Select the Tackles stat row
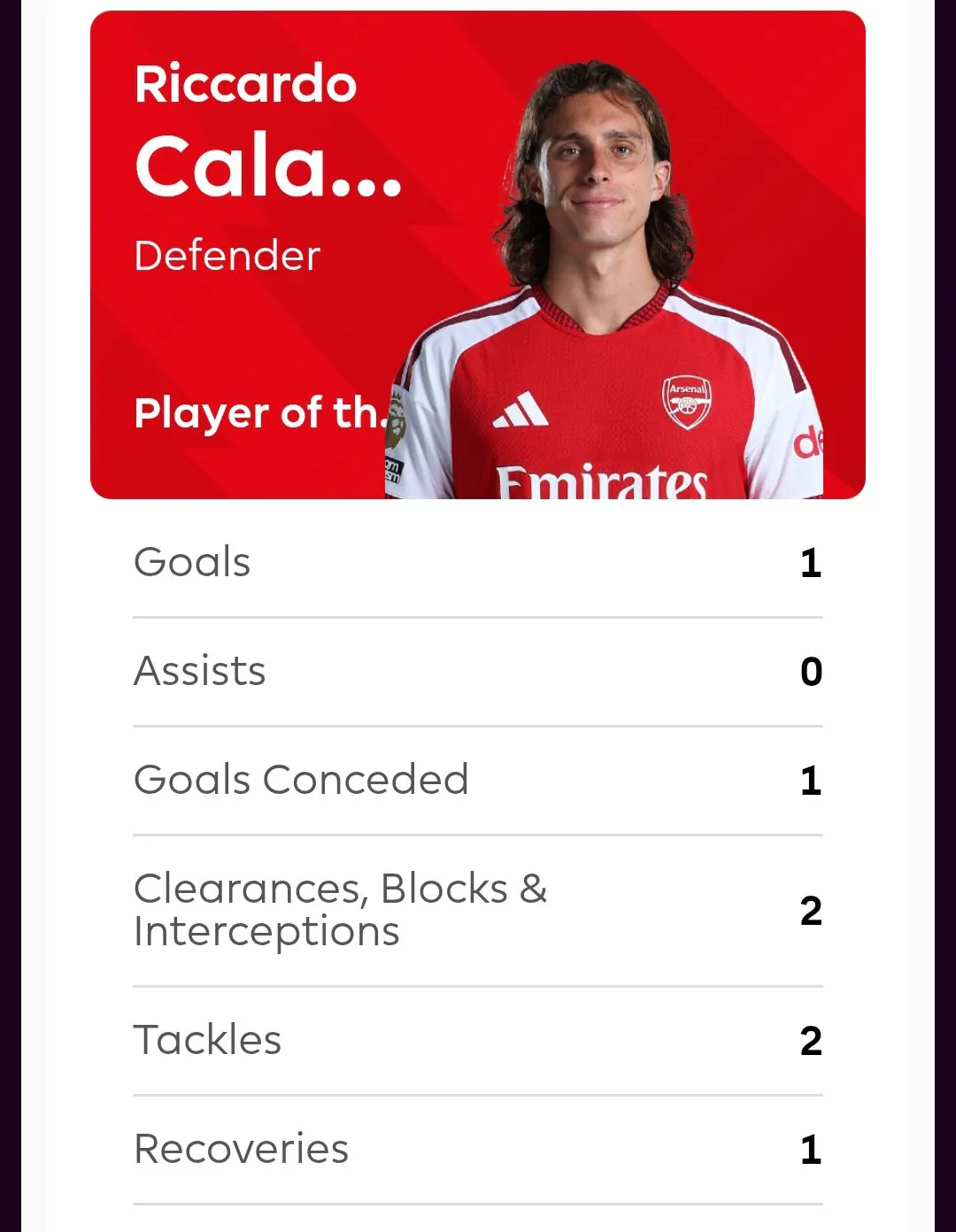Image resolution: width=956 pixels, height=1232 pixels. [x=478, y=1041]
